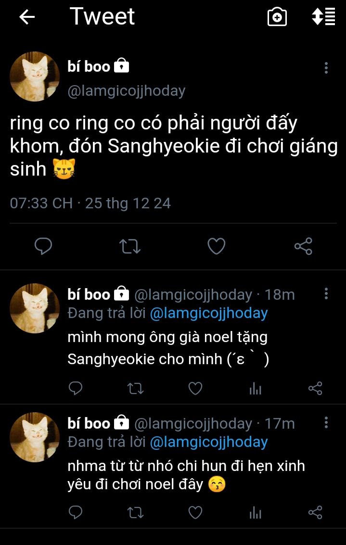
Task: Go back using the arrow icon
Action: (x=27, y=17)
